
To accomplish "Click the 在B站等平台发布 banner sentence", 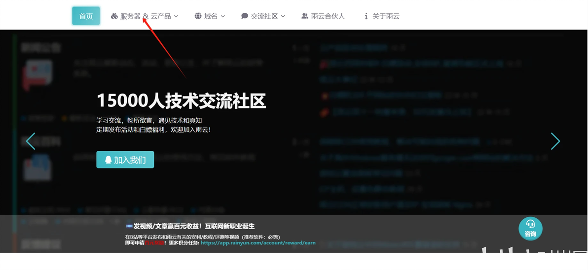I will 203,237.
